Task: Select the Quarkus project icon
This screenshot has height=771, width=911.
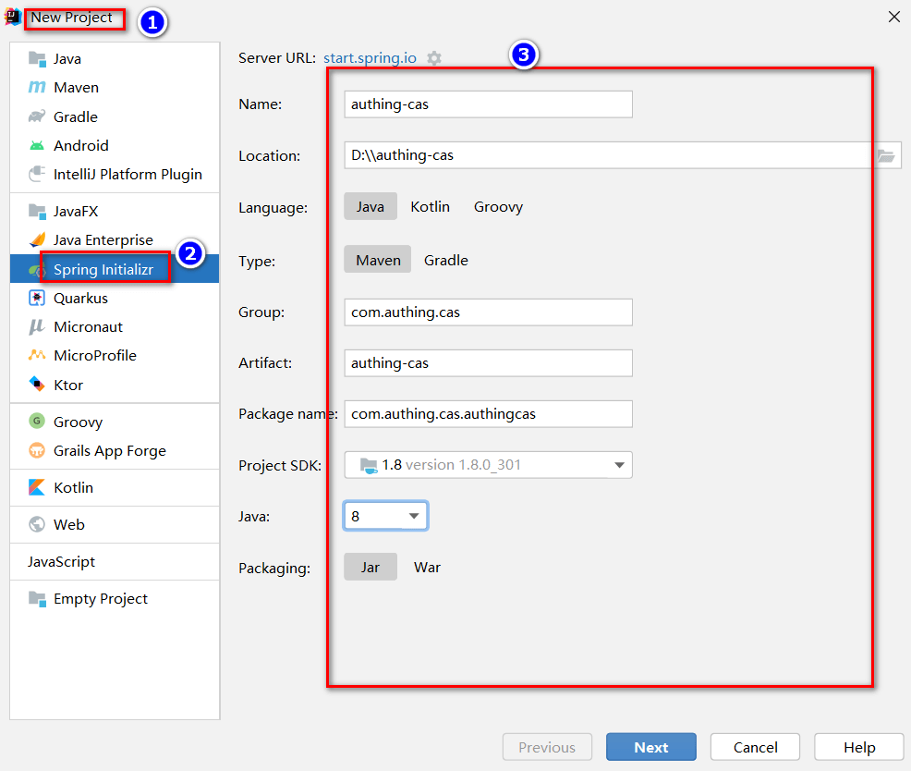Action: tap(37, 298)
